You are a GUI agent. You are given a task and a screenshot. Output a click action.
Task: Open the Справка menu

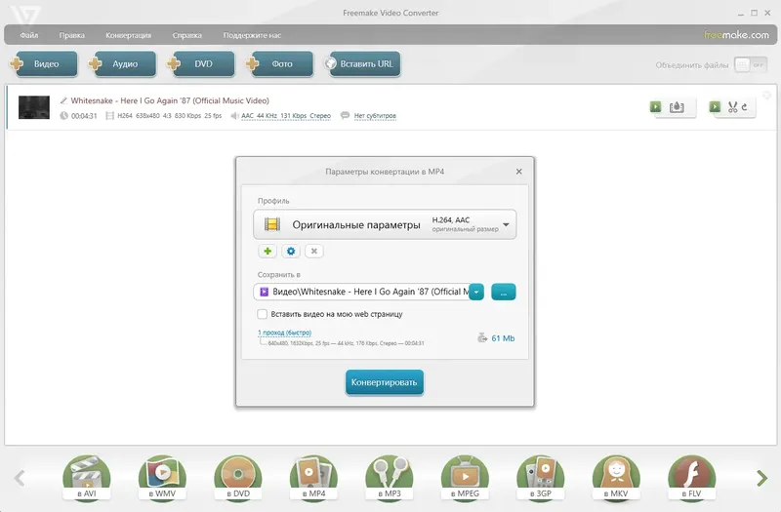coord(186,35)
